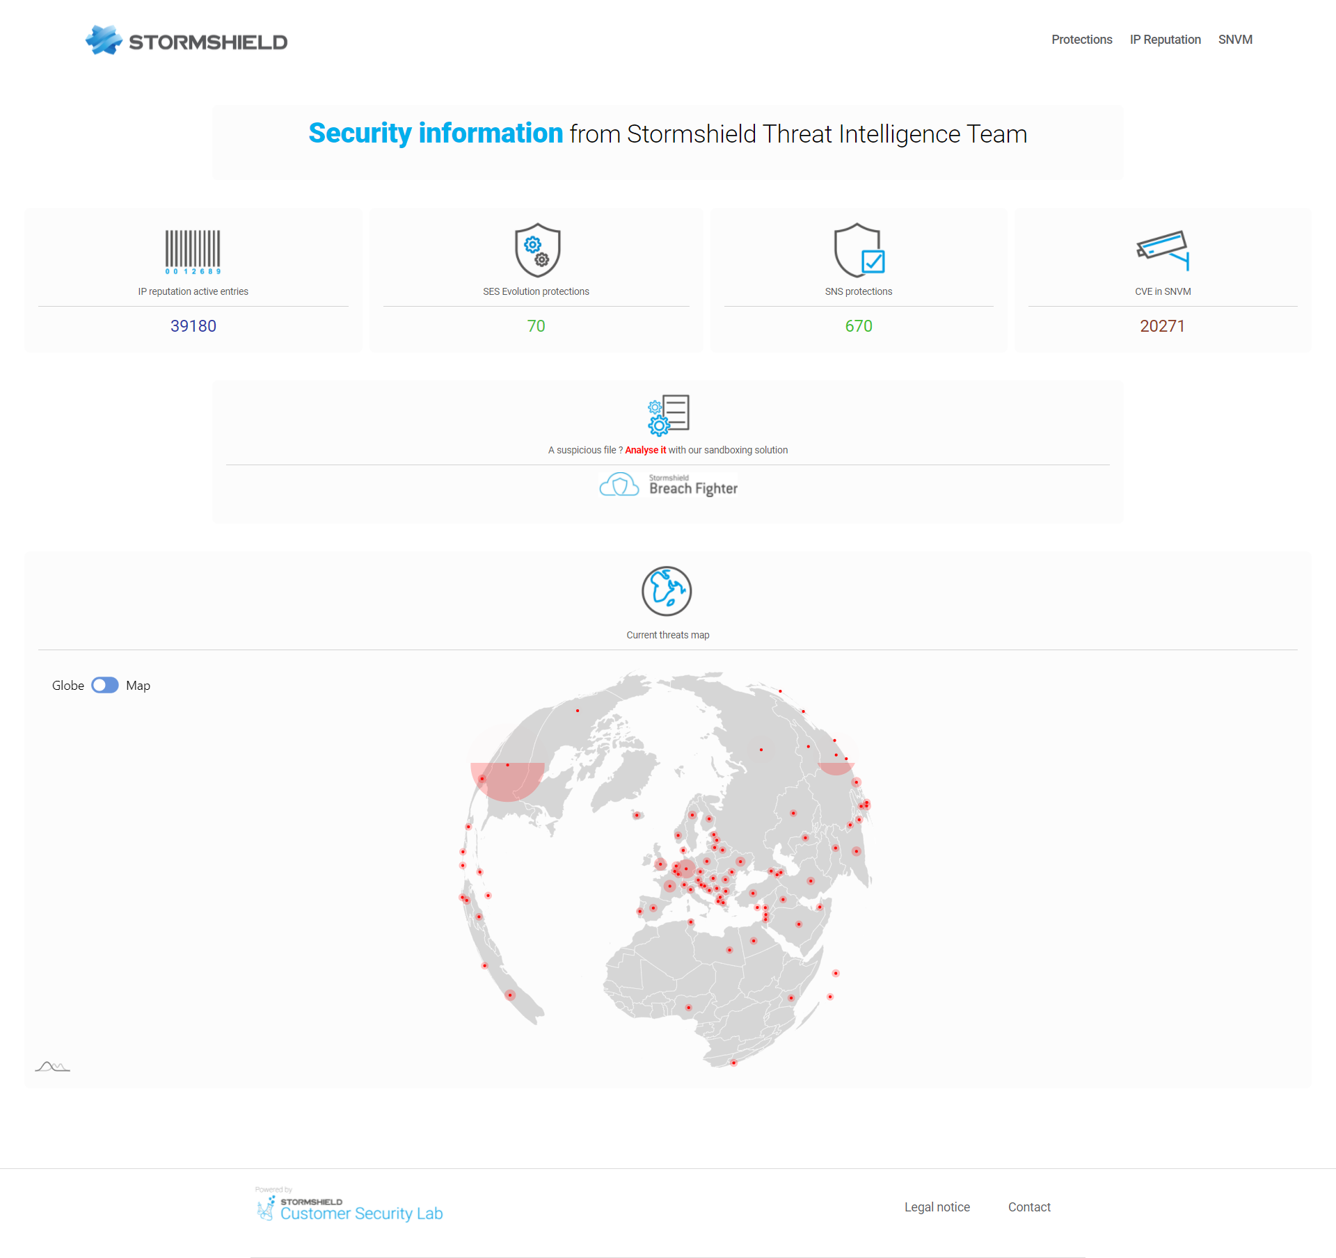1336x1258 pixels.
Task: Click the 'IP reputation active entries' label
Action: point(193,291)
